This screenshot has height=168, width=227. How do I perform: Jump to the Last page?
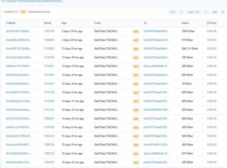coord(215,12)
